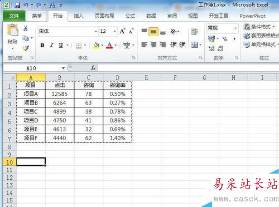Image resolution: width=279 pixels, height=207 pixels.
Task: Click the phonetic guide 文 icon
Action: [127, 45]
